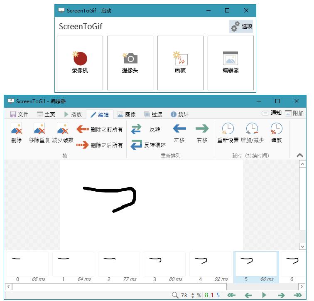Select frame 4 thumbnail (92 ms)
314x301 pixels.
[210, 267]
